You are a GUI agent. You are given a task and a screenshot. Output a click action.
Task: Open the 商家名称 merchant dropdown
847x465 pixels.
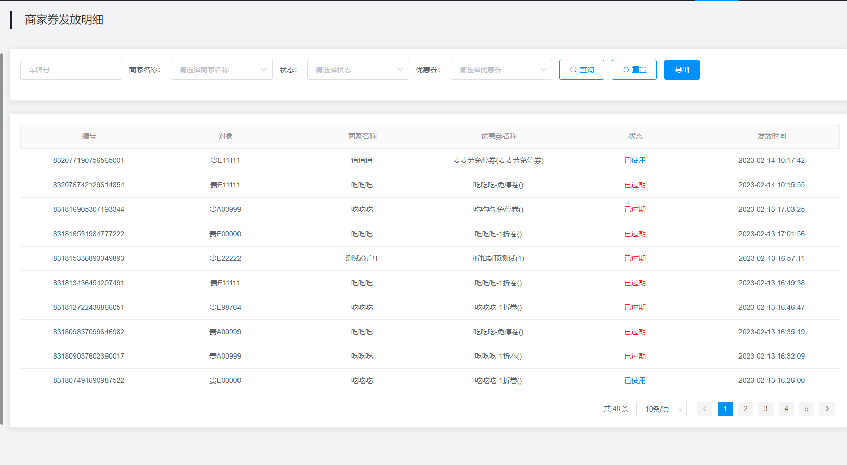click(221, 70)
